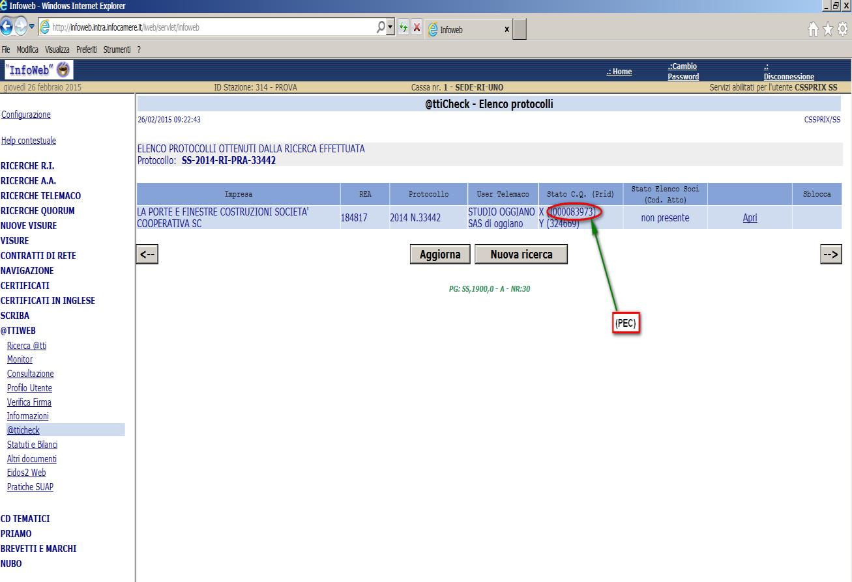
Task: Click the Nuova ricerca button
Action: (x=521, y=255)
